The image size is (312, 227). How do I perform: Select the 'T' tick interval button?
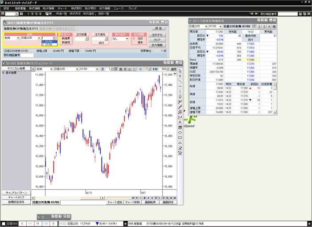(134, 69)
